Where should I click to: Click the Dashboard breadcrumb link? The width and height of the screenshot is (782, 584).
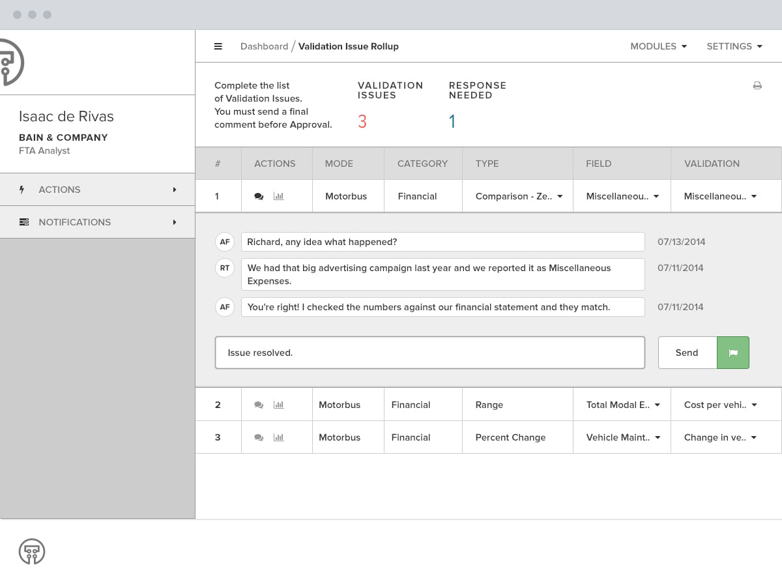pyautogui.click(x=264, y=46)
